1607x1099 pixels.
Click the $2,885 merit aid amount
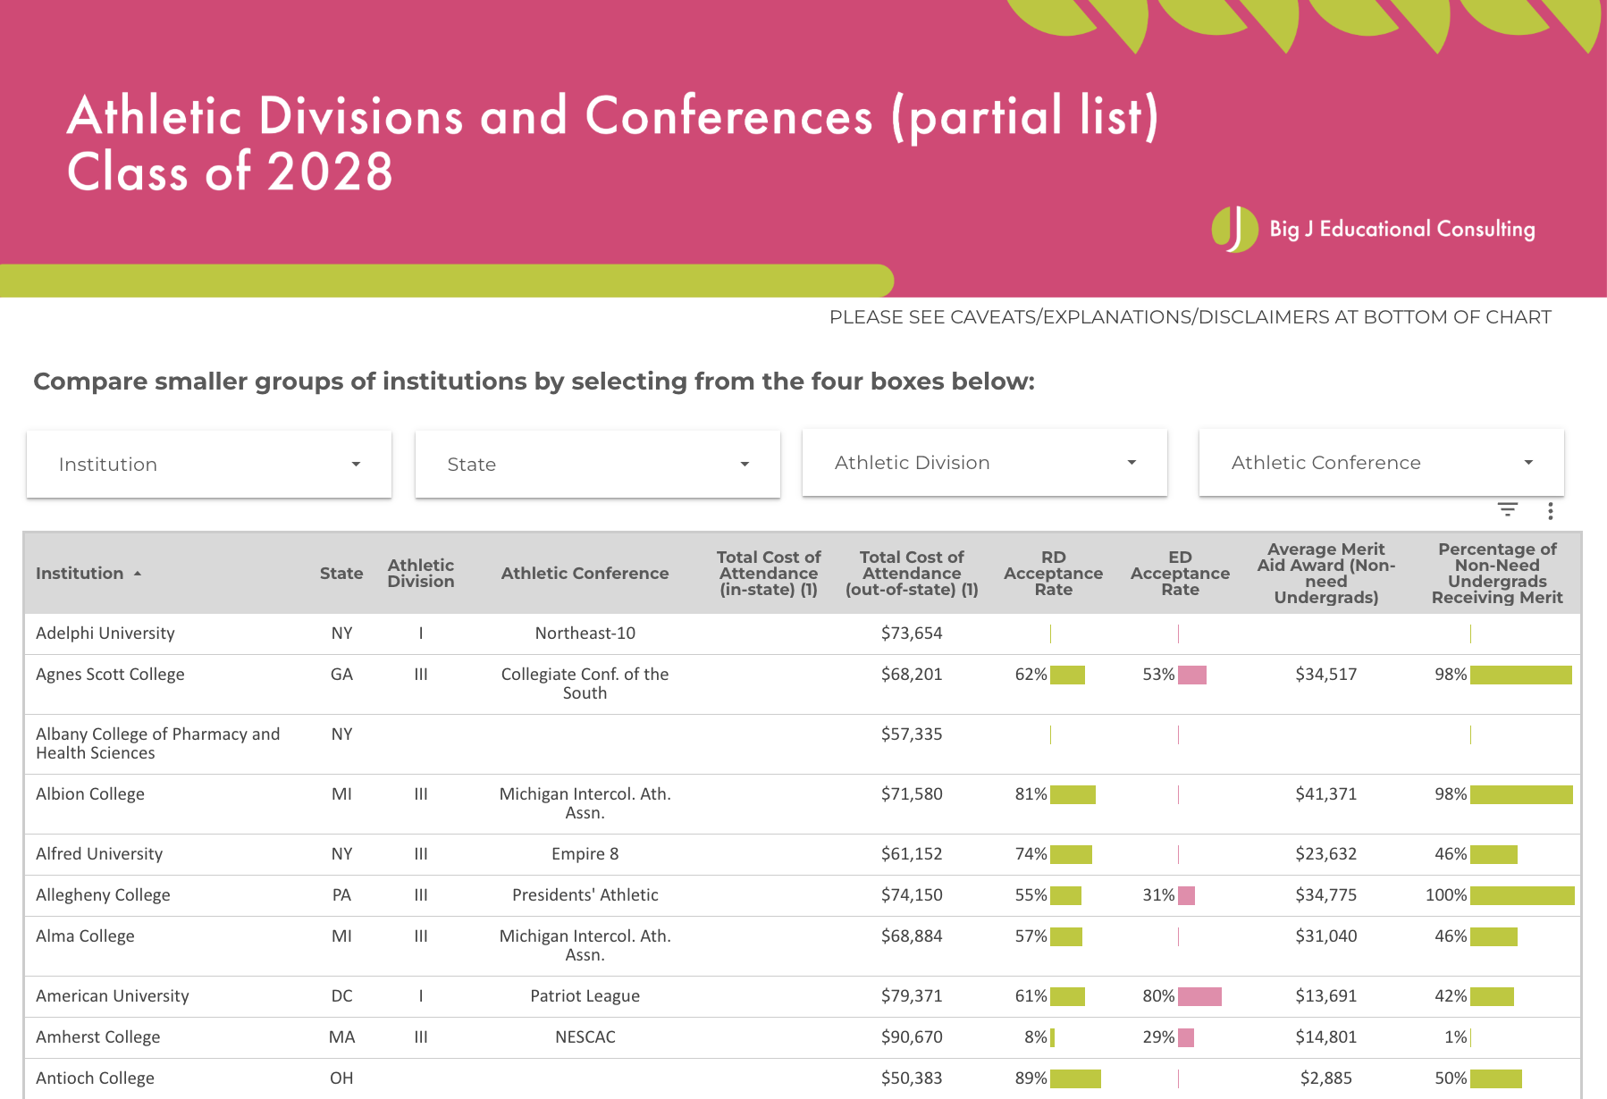tap(1326, 1078)
